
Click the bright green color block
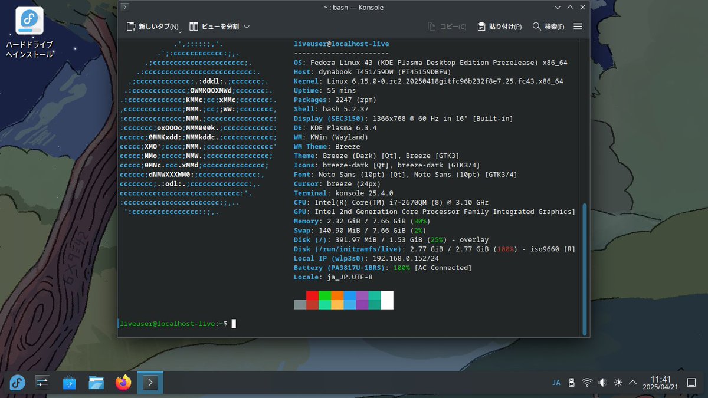pyautogui.click(x=324, y=295)
